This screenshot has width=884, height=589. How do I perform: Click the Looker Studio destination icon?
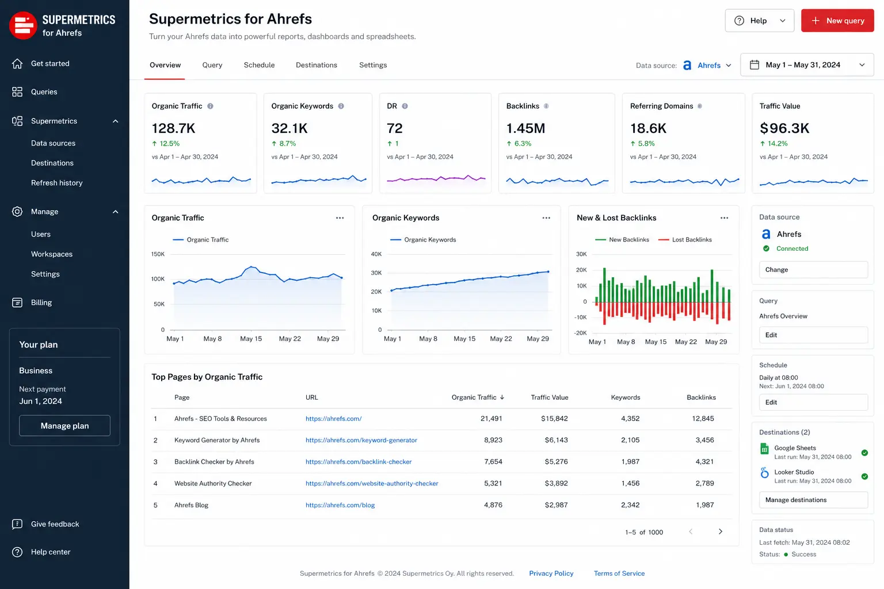click(764, 473)
